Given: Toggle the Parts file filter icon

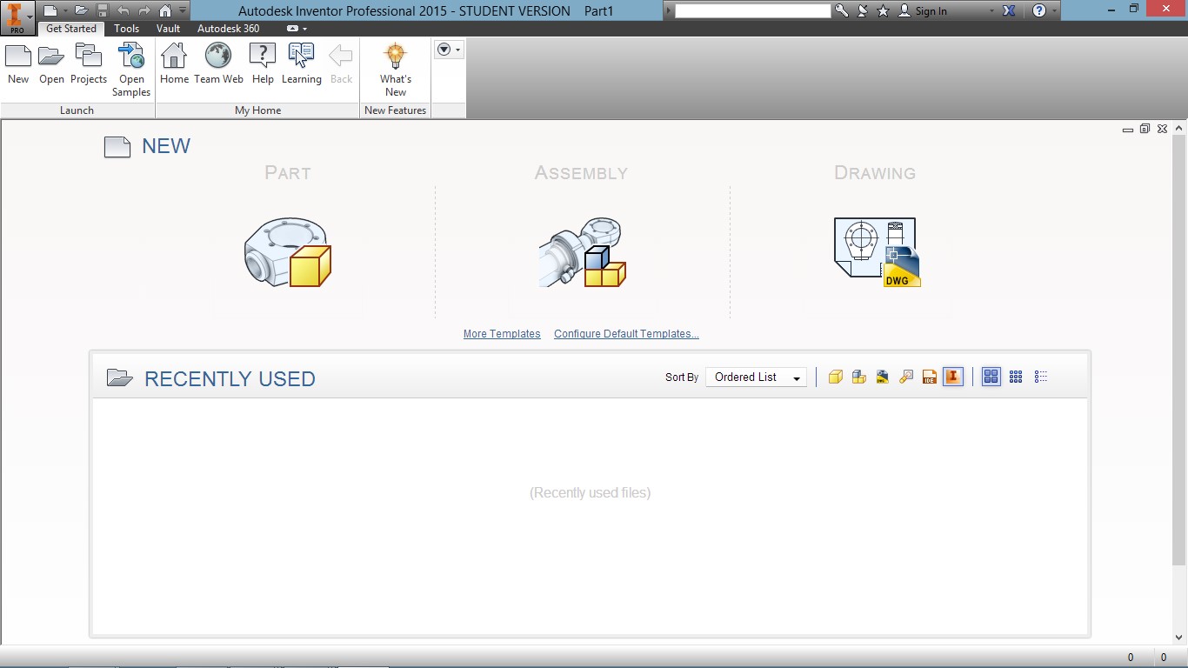Looking at the screenshot, I should tap(836, 377).
